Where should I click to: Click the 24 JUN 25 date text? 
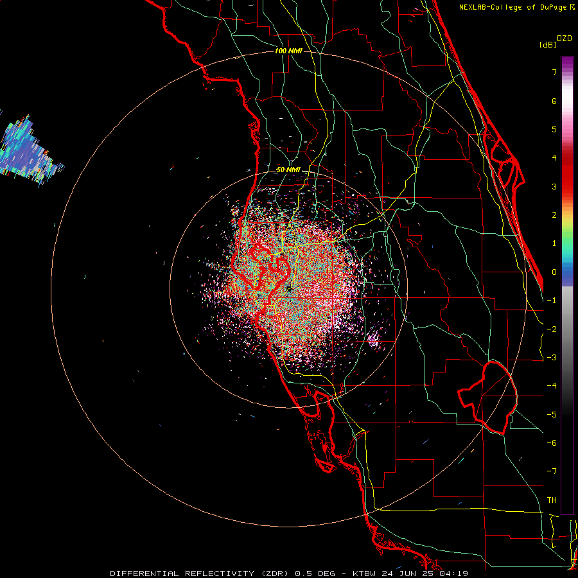click(407, 574)
